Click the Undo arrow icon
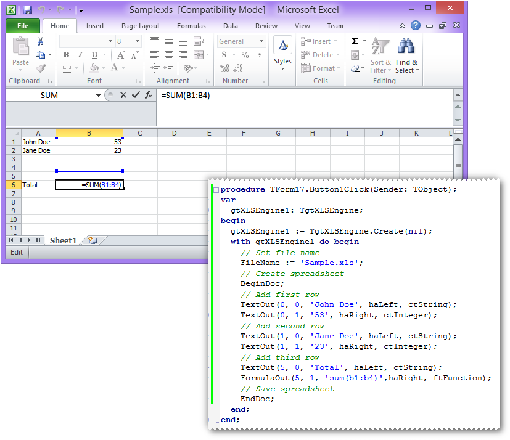The image size is (510, 440). pyautogui.click(x=41, y=10)
